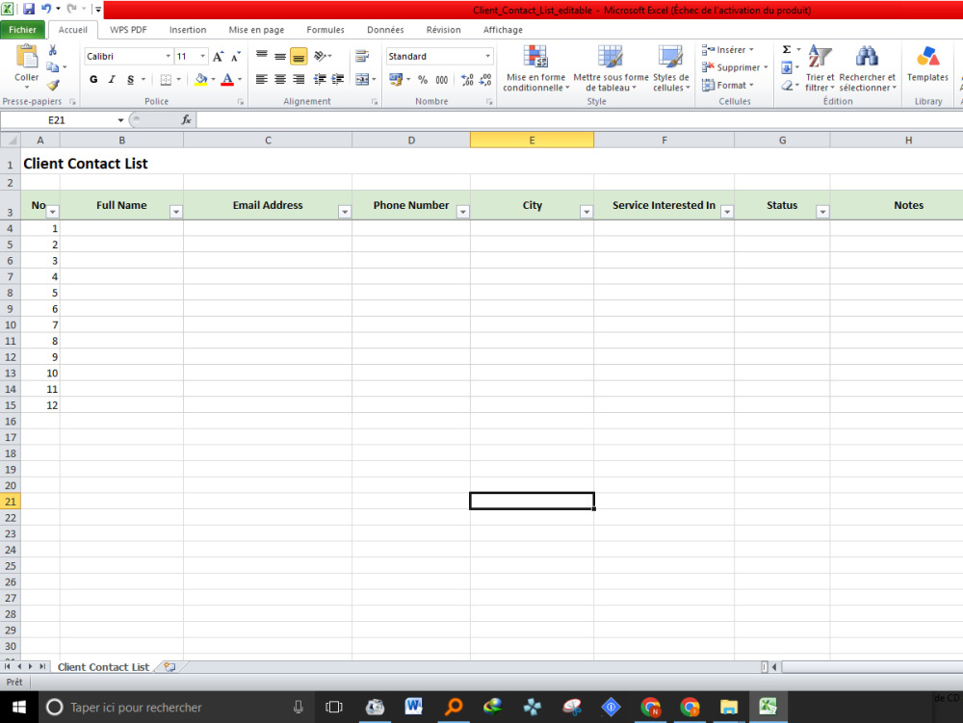Select the format painter brush icon
Viewport: 963px width, 723px height.
(53, 85)
